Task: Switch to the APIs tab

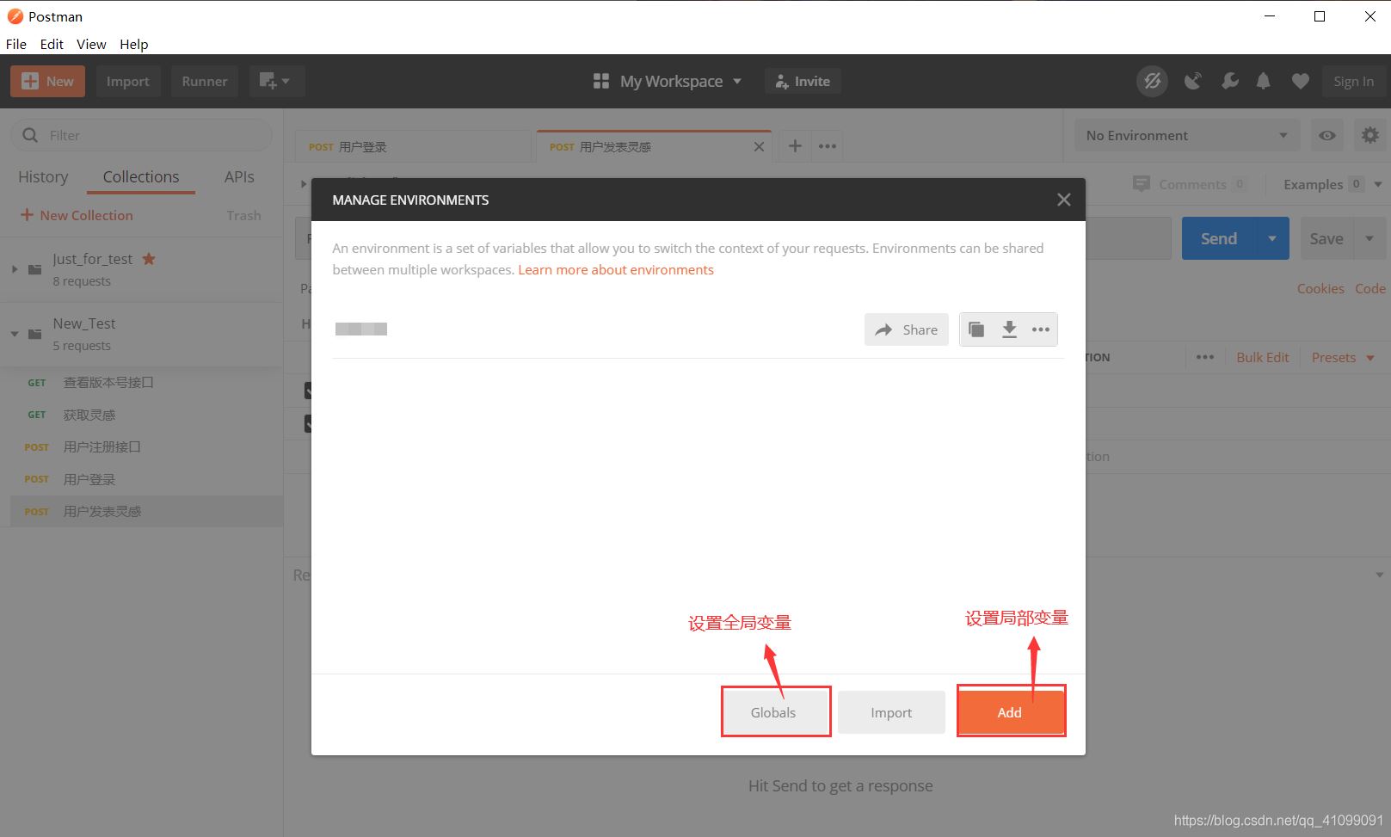Action: (239, 176)
